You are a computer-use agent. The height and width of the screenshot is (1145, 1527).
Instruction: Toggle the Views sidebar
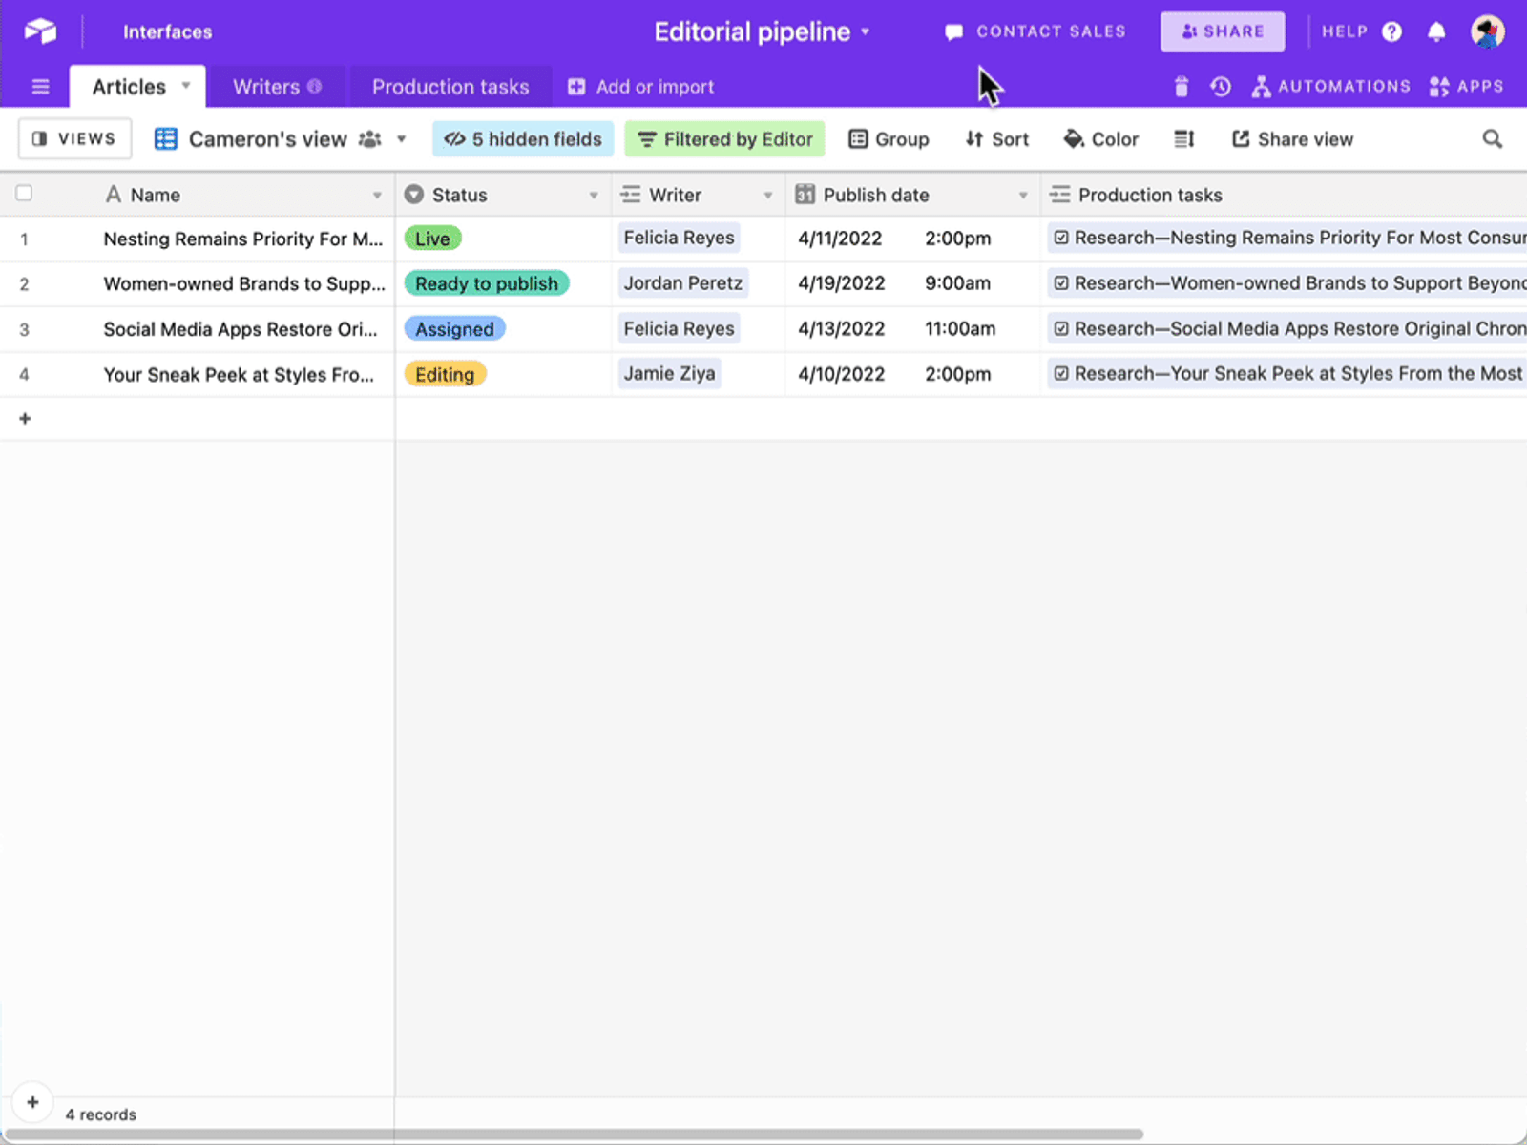(x=74, y=139)
